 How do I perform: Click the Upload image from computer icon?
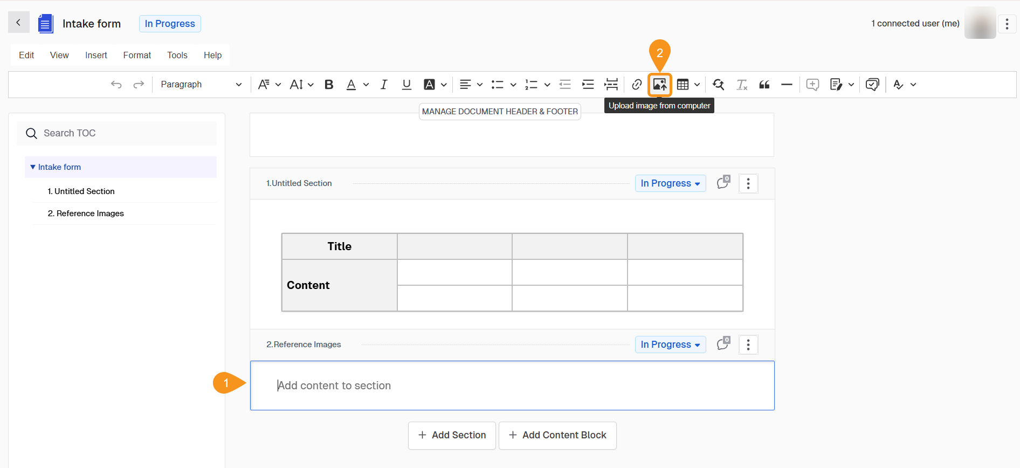tap(659, 85)
